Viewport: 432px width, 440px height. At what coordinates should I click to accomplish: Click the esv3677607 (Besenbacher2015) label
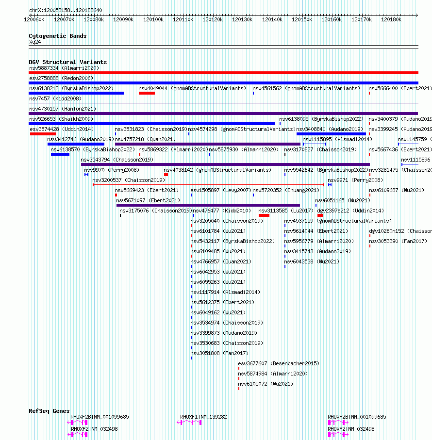279,364
